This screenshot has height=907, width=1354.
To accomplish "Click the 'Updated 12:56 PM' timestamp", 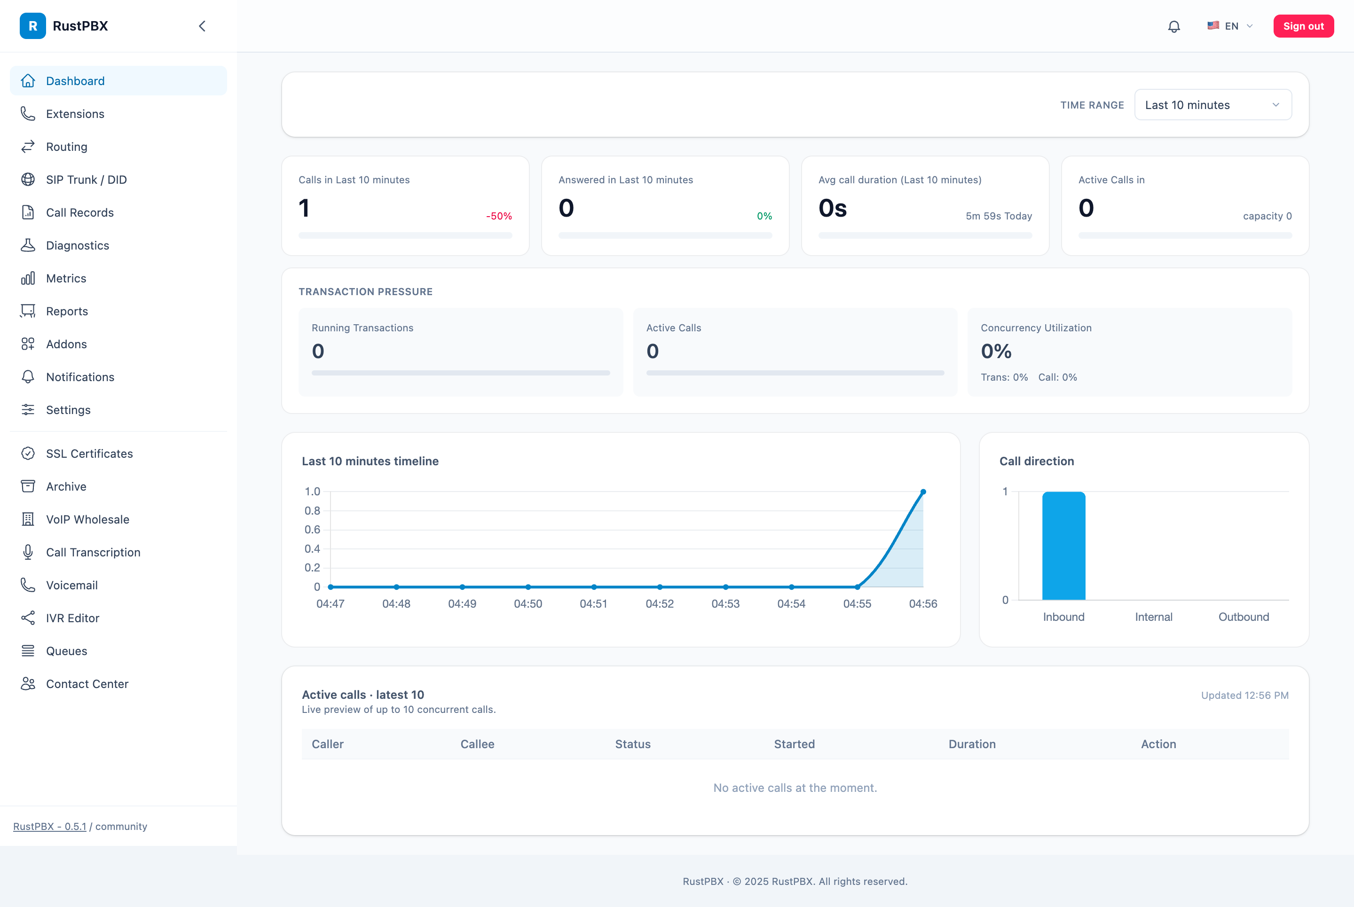I will point(1244,696).
